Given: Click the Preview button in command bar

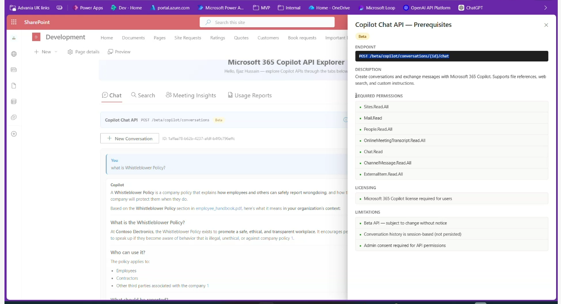Looking at the screenshot, I should pos(119,52).
